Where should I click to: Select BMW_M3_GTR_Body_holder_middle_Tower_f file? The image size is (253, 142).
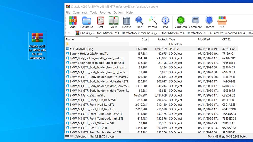pos(99,91)
